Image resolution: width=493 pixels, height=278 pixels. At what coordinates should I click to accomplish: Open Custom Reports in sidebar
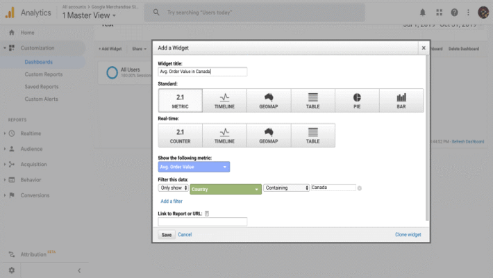click(x=43, y=74)
